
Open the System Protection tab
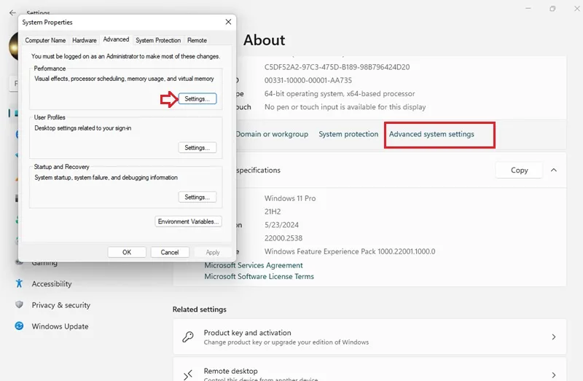pos(158,40)
